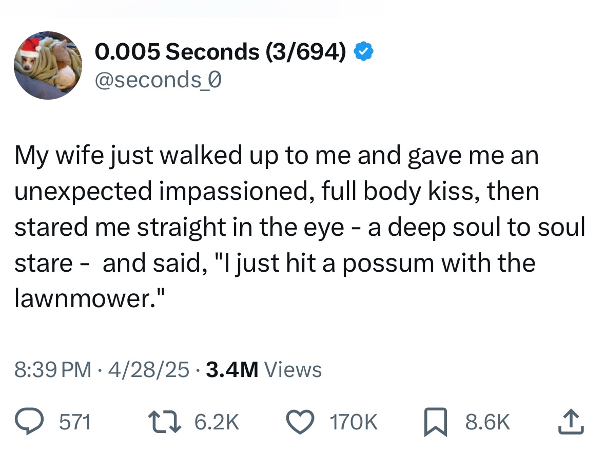605x470 pixels.
Task: Click the 170K likes count
Action: (x=354, y=422)
